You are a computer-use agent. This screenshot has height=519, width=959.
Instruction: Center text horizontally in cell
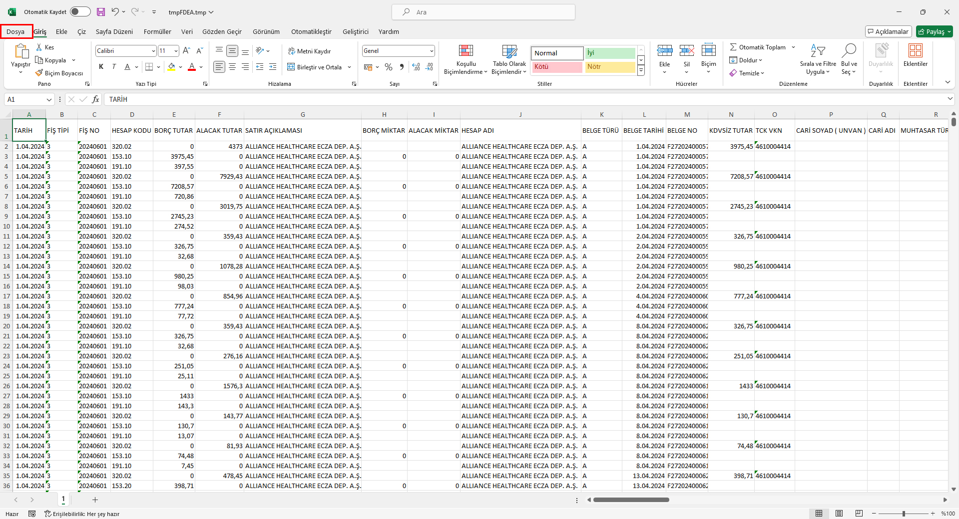pos(232,67)
